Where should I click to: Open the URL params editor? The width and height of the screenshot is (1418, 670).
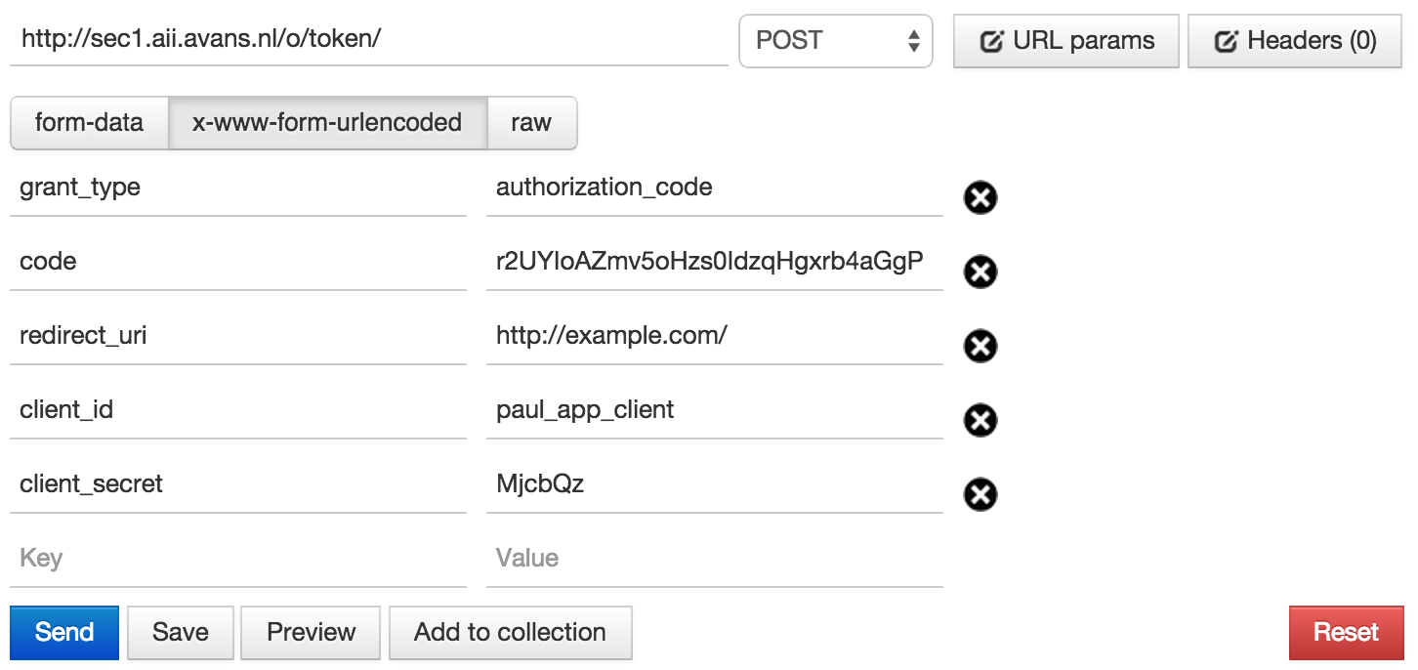click(x=1065, y=41)
